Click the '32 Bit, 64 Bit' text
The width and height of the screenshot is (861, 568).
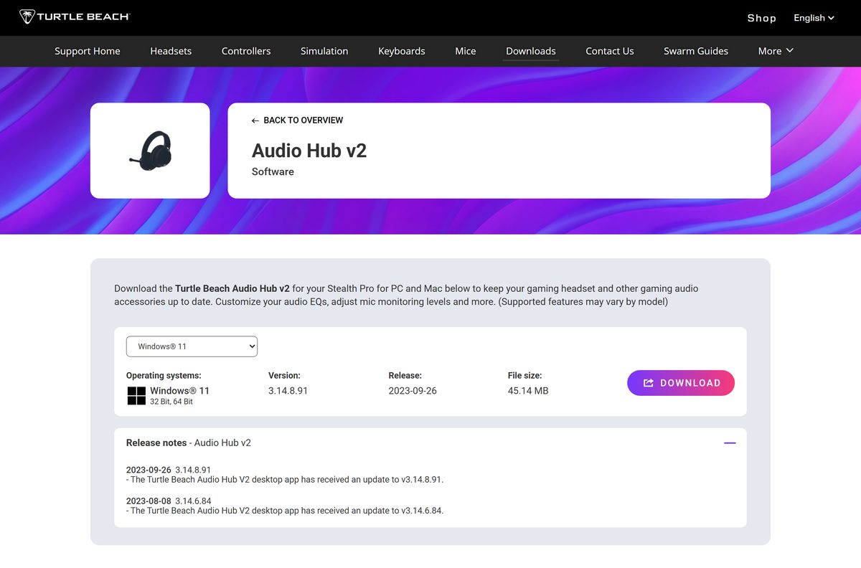point(171,402)
